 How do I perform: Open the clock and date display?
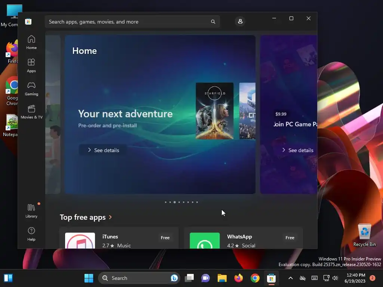(355, 278)
